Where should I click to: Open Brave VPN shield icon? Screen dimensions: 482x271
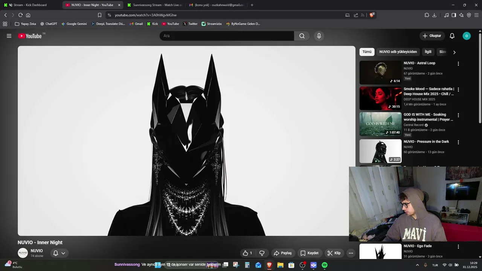[x=469, y=15]
